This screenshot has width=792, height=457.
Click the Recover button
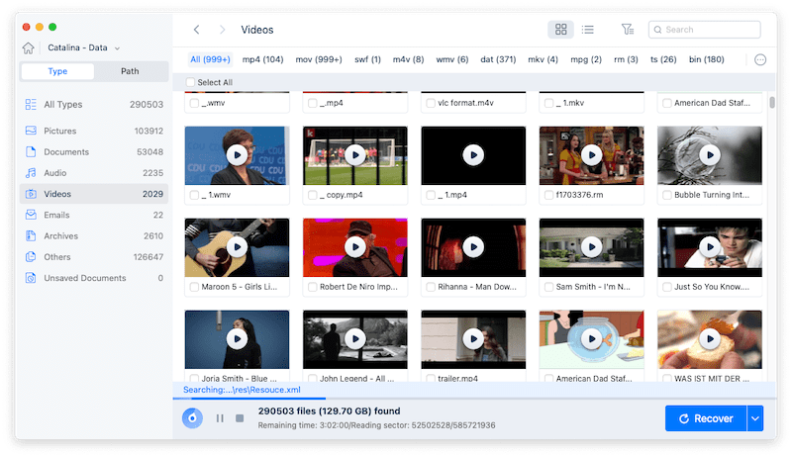click(x=706, y=418)
